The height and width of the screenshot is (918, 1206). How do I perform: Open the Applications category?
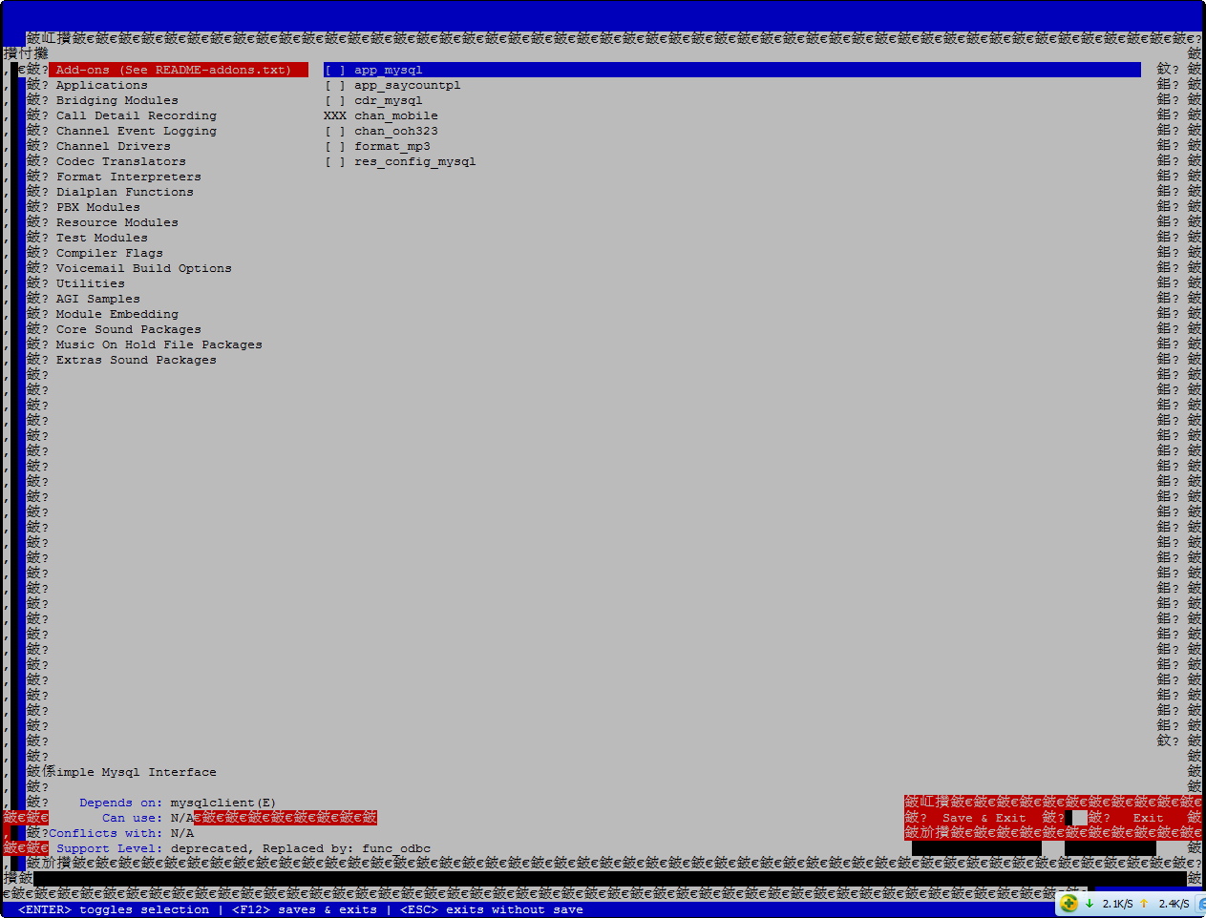(102, 85)
